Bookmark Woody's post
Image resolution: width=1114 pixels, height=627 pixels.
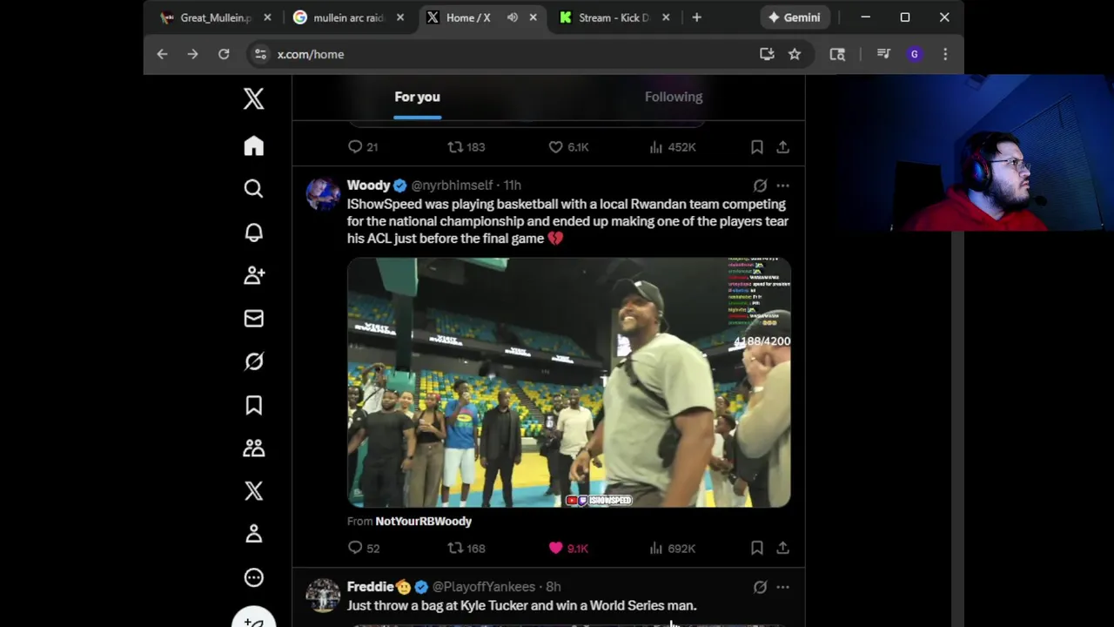point(757,548)
